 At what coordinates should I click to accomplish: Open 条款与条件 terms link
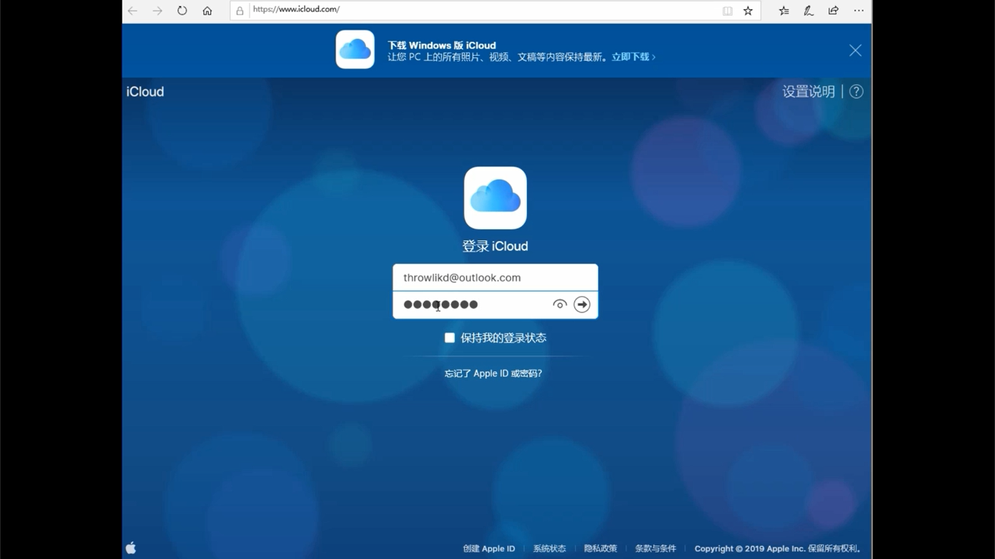655,549
